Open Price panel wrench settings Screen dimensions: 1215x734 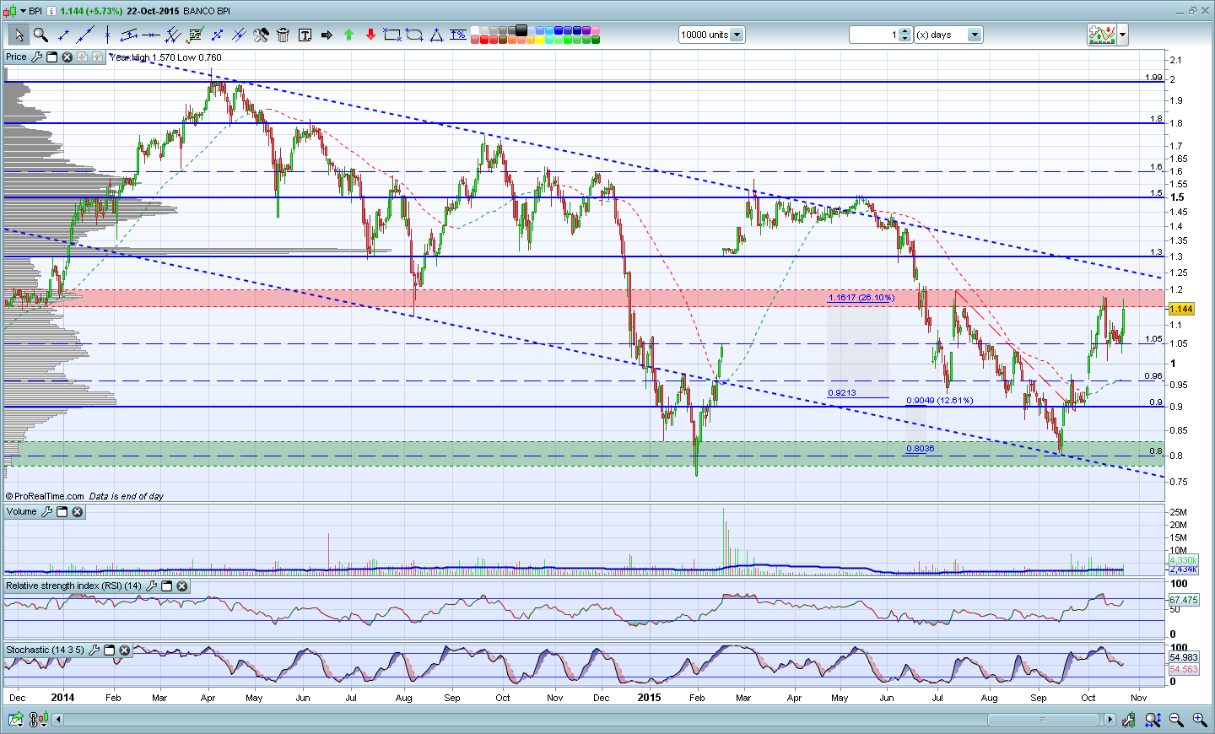click(x=36, y=57)
